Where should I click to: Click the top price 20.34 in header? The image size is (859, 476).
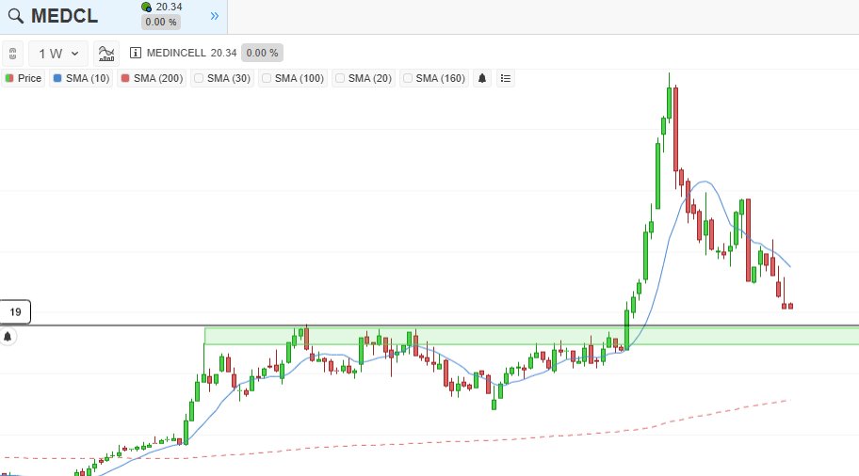coord(169,7)
